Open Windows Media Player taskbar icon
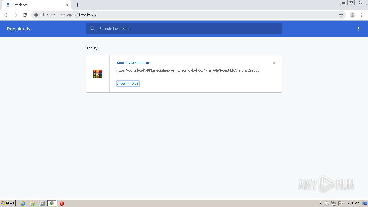Screen dimensions: 368x207 [x=42, y=203]
